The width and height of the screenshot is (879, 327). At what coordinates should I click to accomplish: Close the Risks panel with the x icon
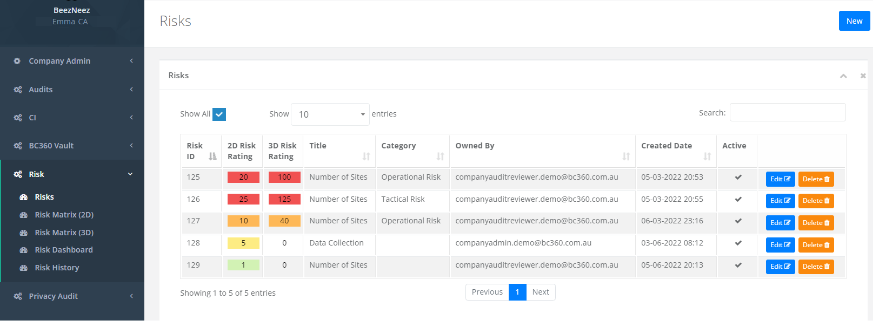tap(863, 76)
